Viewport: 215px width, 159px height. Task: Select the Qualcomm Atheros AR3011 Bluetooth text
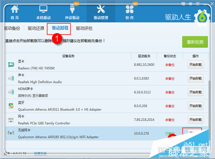point(60,110)
